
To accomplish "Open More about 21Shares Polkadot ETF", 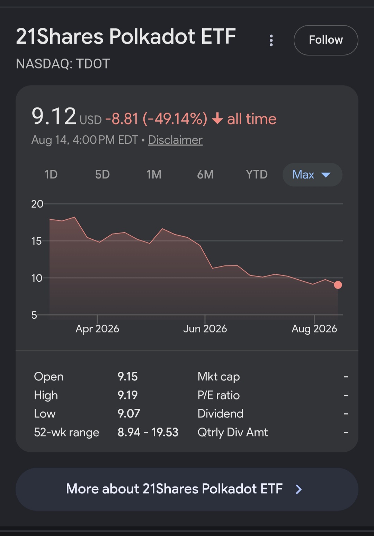I will pos(187,489).
